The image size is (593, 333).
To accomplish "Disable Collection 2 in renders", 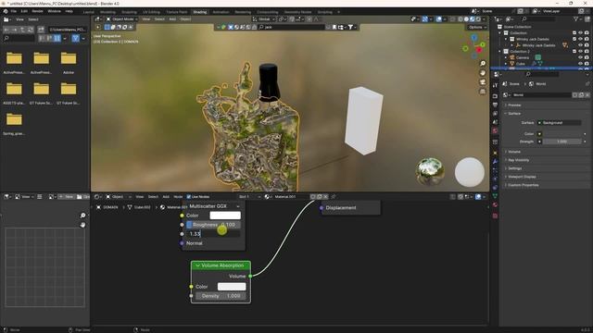I will [x=587, y=52].
